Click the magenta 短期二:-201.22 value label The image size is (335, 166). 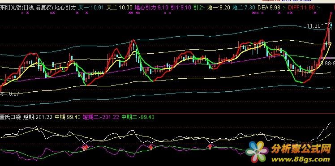pyautogui.click(x=101, y=117)
